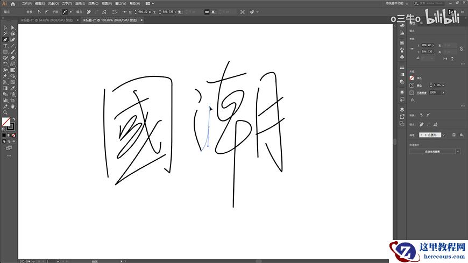The height and width of the screenshot is (263, 468).
Task: Choose the Type tool
Action: click(5, 46)
